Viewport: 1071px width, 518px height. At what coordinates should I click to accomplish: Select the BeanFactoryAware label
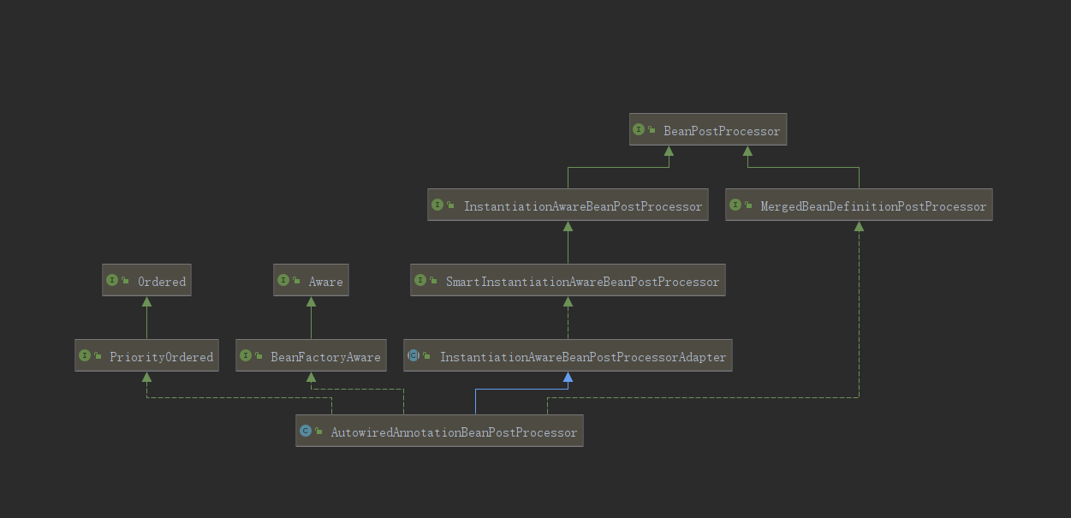(x=325, y=357)
